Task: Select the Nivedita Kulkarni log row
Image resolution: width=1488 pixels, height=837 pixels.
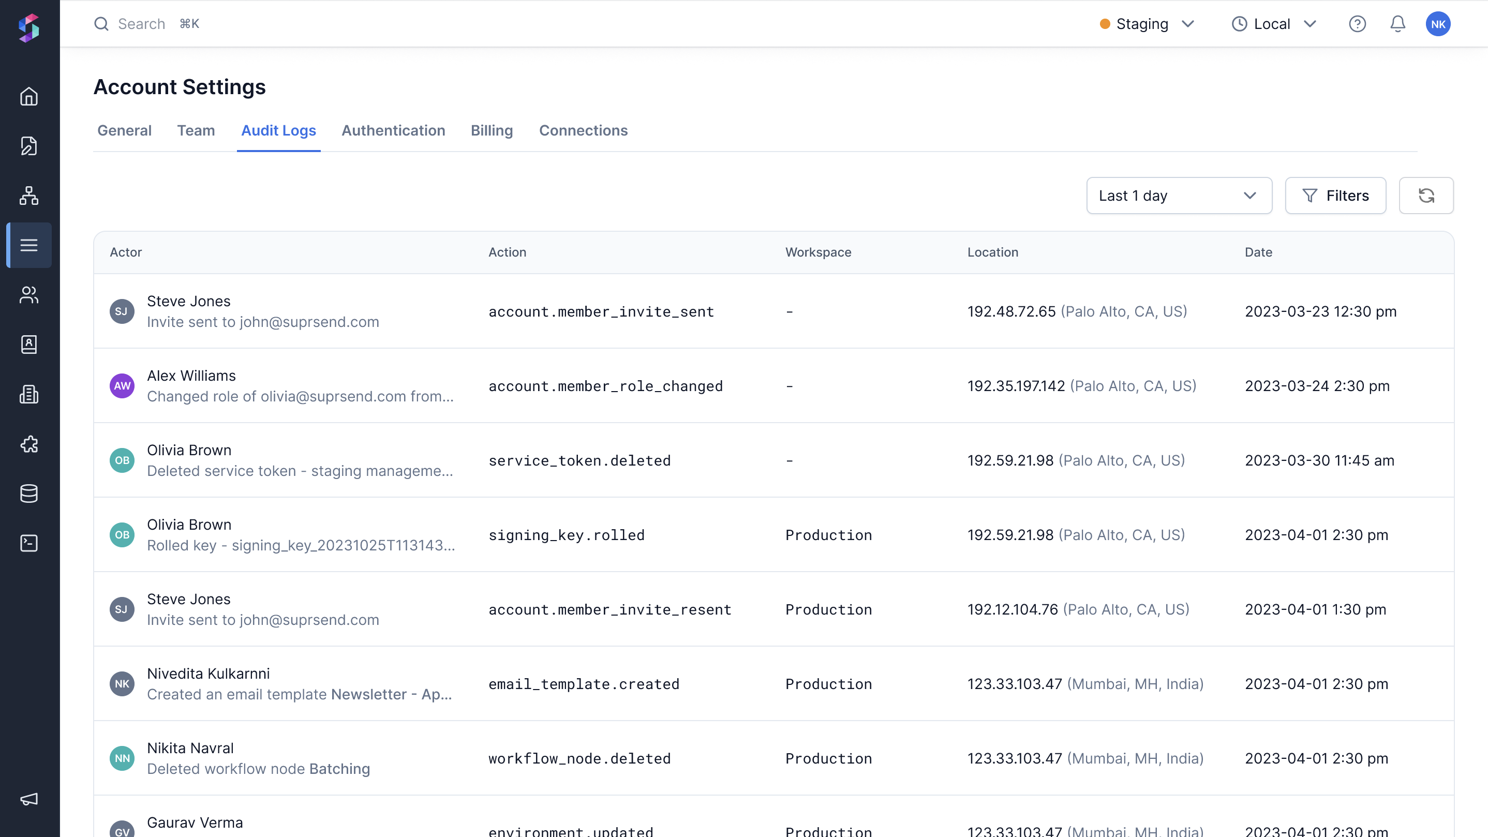Action: (x=773, y=684)
